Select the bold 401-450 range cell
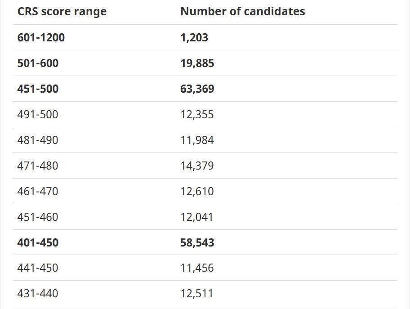The width and height of the screenshot is (410, 309). [x=38, y=243]
